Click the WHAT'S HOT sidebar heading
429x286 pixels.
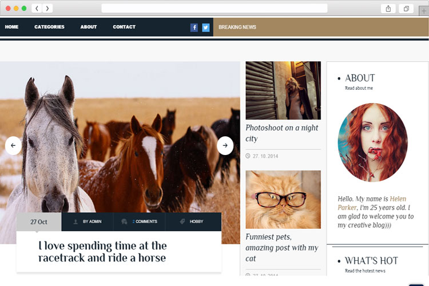tap(371, 261)
